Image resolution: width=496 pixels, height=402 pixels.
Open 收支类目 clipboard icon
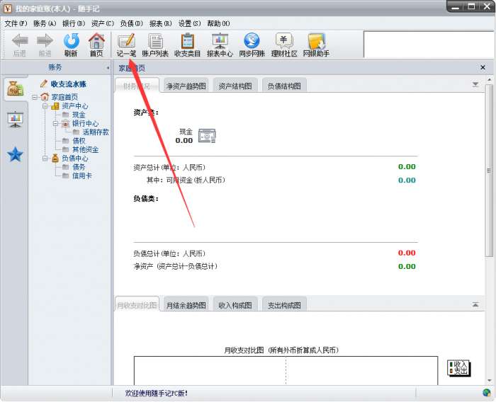coord(187,42)
